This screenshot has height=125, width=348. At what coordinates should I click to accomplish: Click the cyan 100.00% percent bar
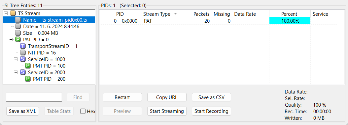(x=290, y=21)
